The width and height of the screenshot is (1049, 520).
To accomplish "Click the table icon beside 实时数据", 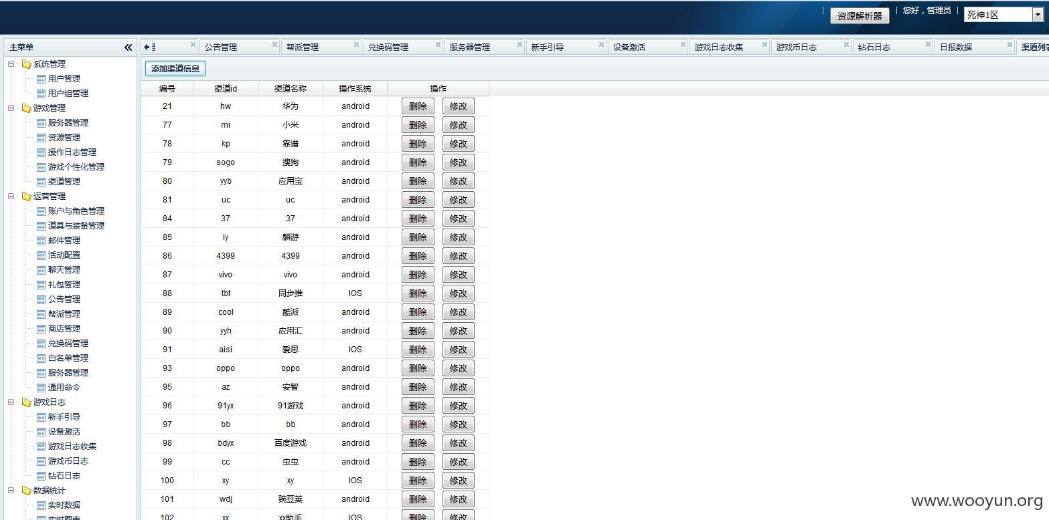I will click(x=41, y=505).
